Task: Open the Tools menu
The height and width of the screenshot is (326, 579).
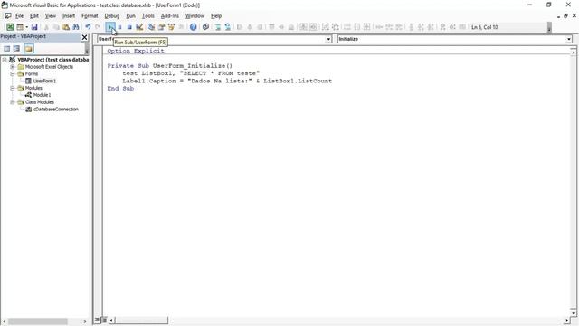Action: 148,16
